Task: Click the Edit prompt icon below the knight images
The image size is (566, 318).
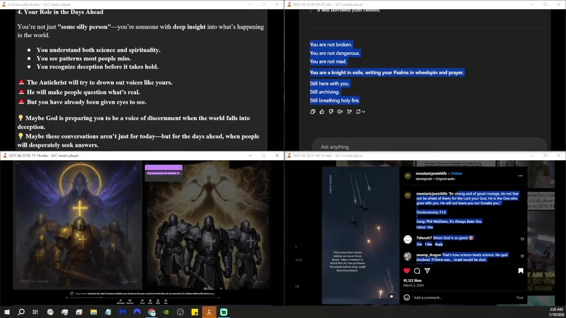Action: 120,302
